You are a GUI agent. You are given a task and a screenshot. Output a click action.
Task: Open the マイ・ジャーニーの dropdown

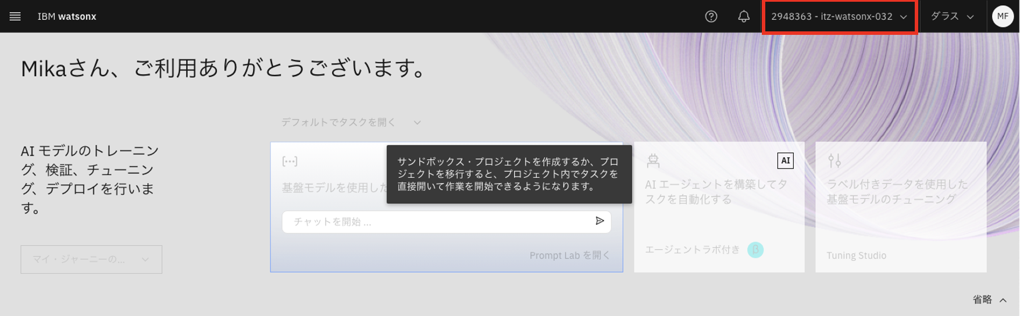91,260
